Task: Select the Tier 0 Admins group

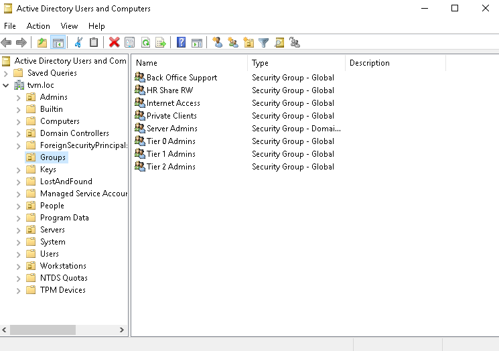Action: tap(171, 141)
